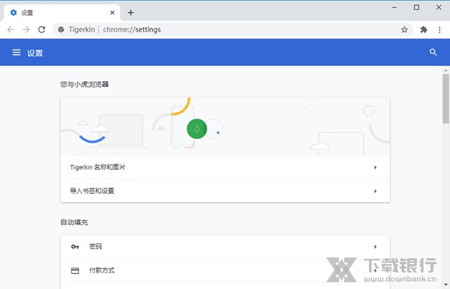Open the browser three-dot menu
This screenshot has height=289, width=450.
tap(439, 29)
